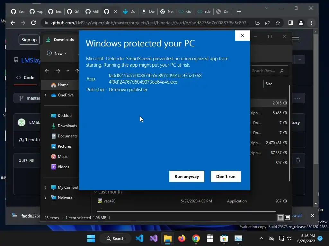Open Chrome three-dot menu

point(311,23)
